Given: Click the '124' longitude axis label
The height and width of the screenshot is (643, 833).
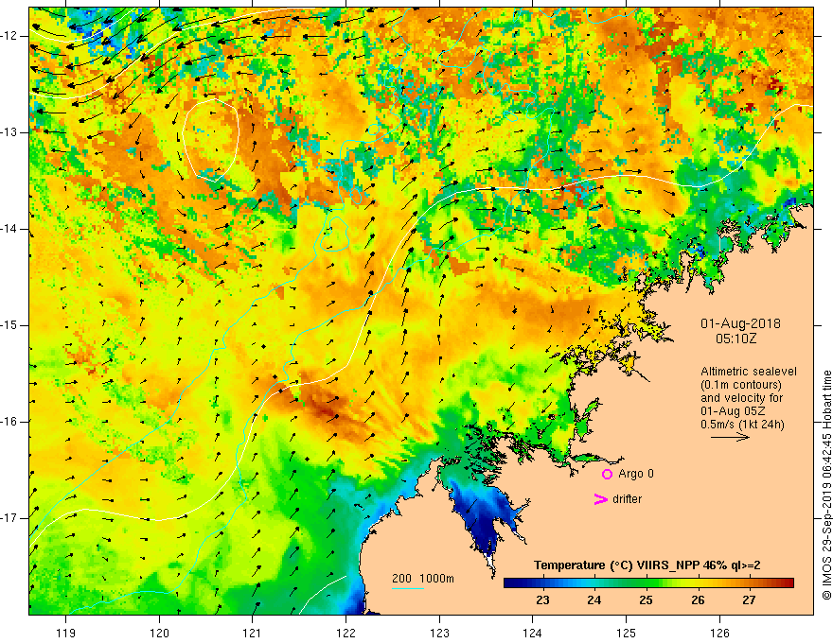Looking at the screenshot, I should (533, 633).
